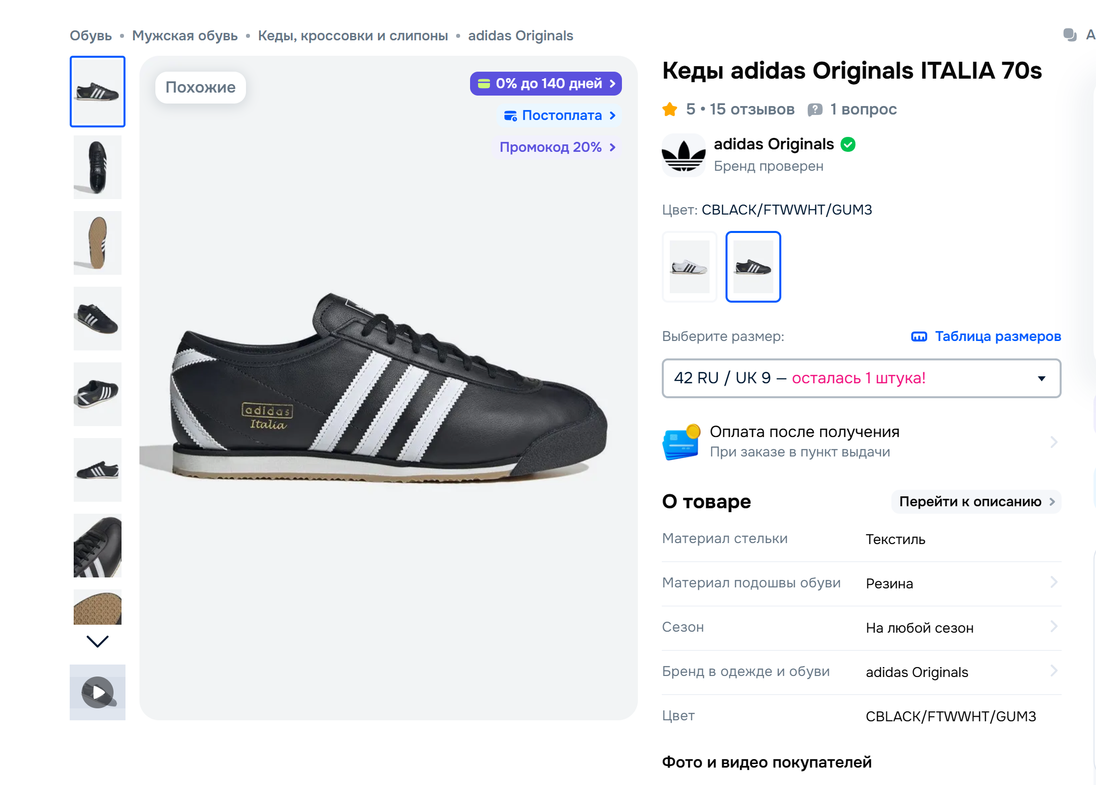The width and height of the screenshot is (1096, 785).
Task: Click the green verified brand checkmark
Action: [x=848, y=144]
